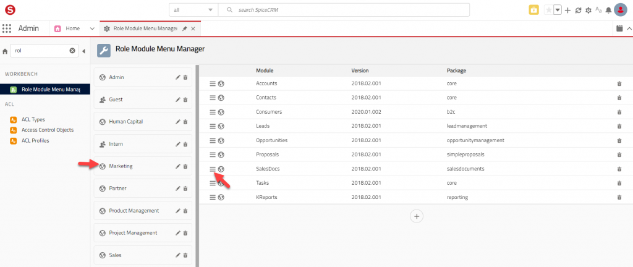Image resolution: width=633 pixels, height=267 pixels.
Task: Click the Proposals module name
Action: pyautogui.click(x=267, y=155)
